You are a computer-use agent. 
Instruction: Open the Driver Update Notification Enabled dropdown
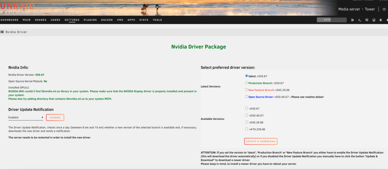tap(26, 117)
